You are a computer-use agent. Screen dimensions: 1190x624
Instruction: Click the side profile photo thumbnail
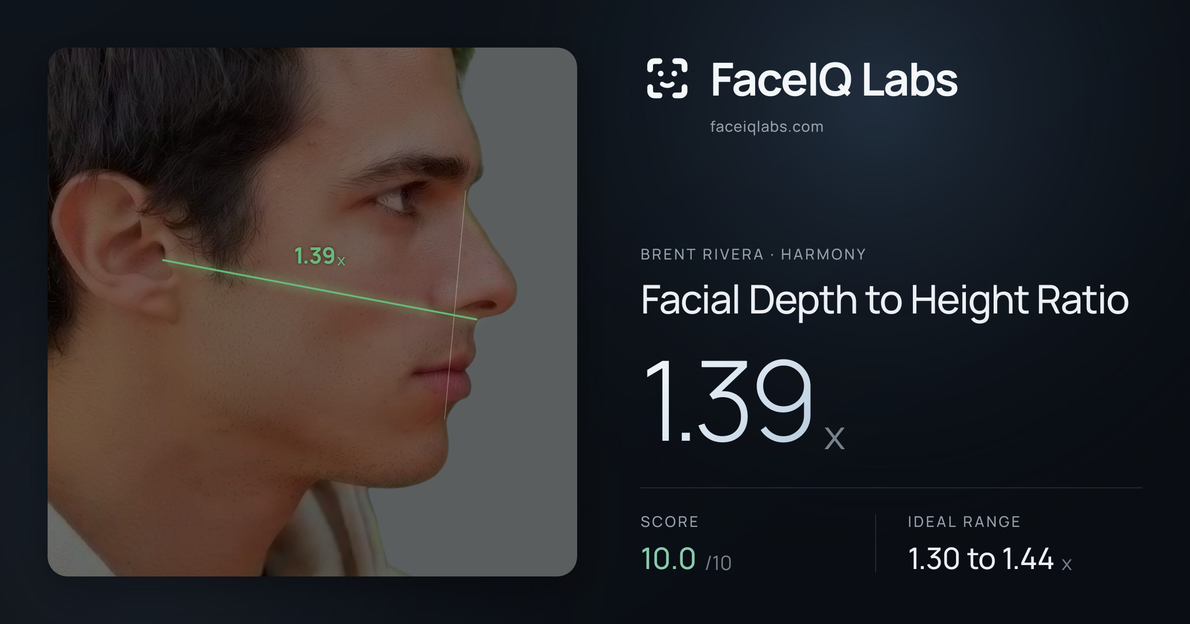(312, 312)
